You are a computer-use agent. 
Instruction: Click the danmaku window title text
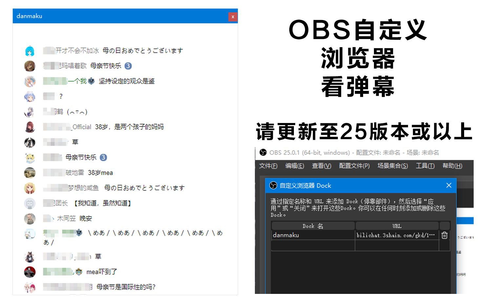click(29, 16)
